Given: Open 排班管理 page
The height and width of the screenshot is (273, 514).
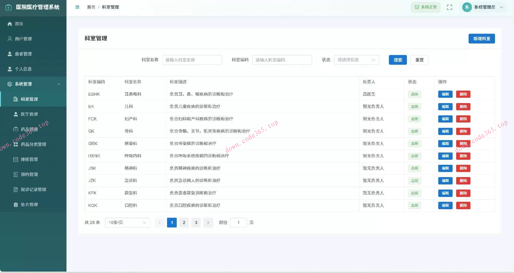Looking at the screenshot, I should point(29,159).
